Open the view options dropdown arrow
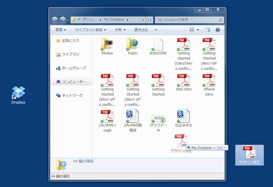273x187 pixels. pos(198,30)
